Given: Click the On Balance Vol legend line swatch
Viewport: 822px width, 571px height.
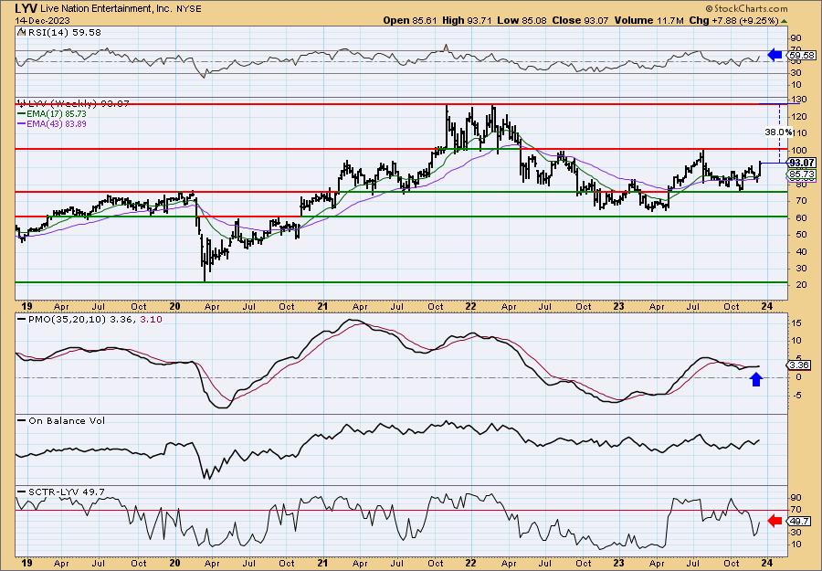Looking at the screenshot, I should (x=22, y=420).
